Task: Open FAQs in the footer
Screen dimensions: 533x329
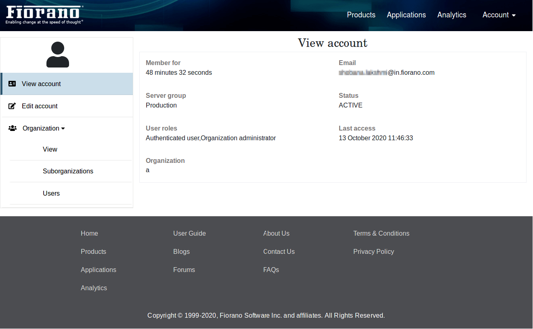Action: click(271, 270)
